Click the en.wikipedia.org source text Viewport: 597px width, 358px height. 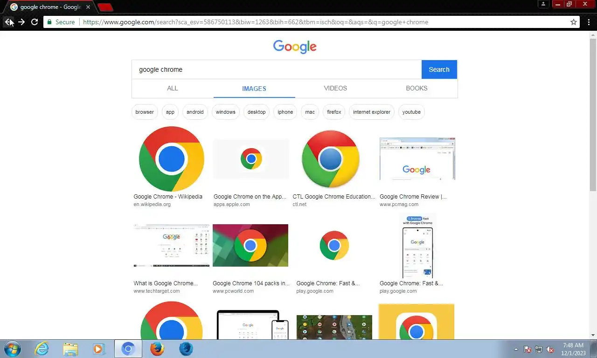[x=152, y=204]
